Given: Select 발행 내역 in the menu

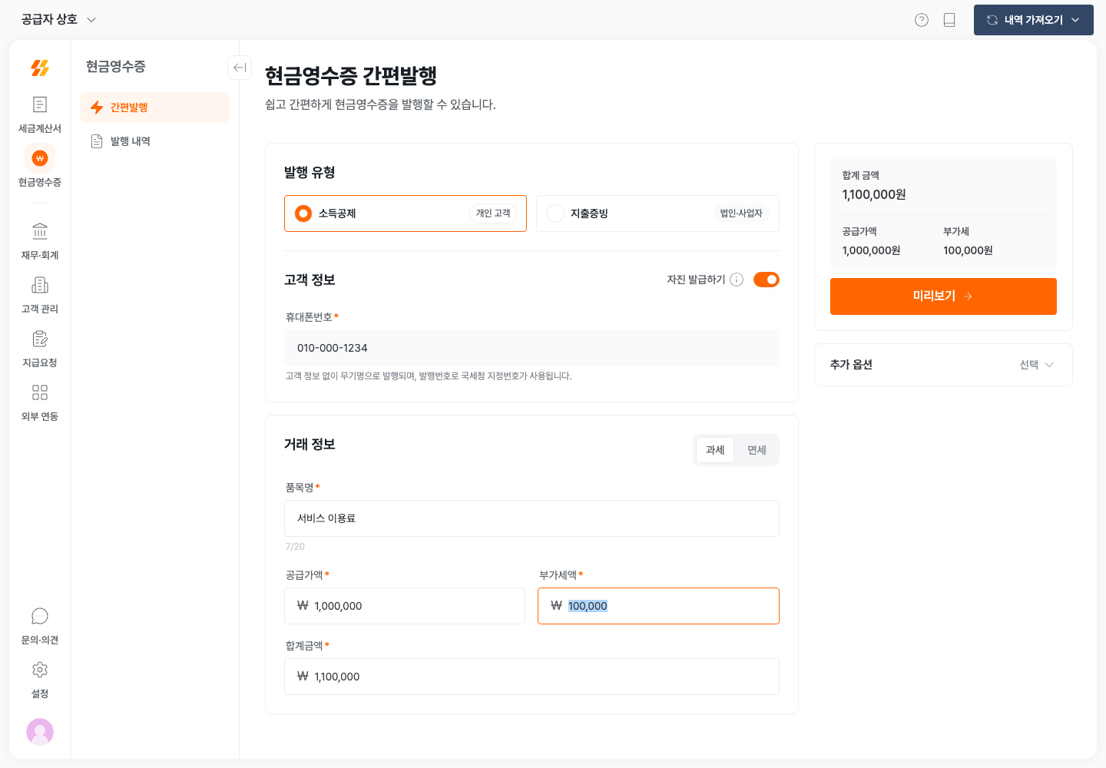Looking at the screenshot, I should click(x=154, y=141).
